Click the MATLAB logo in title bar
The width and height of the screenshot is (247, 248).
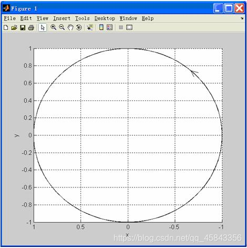6,8
